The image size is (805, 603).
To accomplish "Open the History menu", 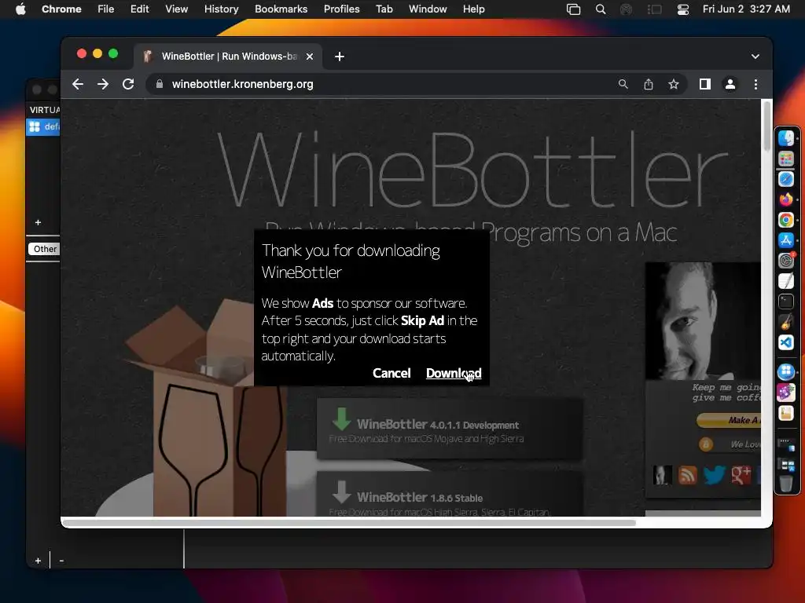I will click(221, 9).
